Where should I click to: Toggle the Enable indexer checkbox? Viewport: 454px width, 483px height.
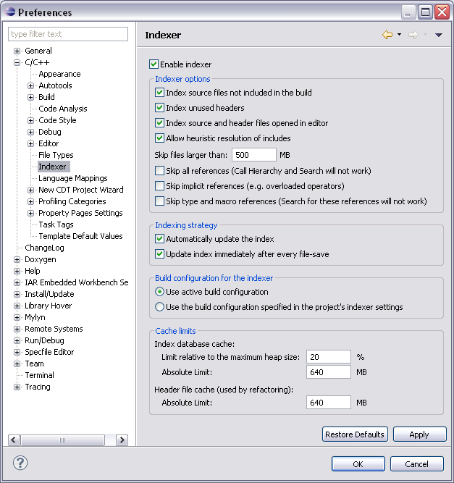point(154,64)
